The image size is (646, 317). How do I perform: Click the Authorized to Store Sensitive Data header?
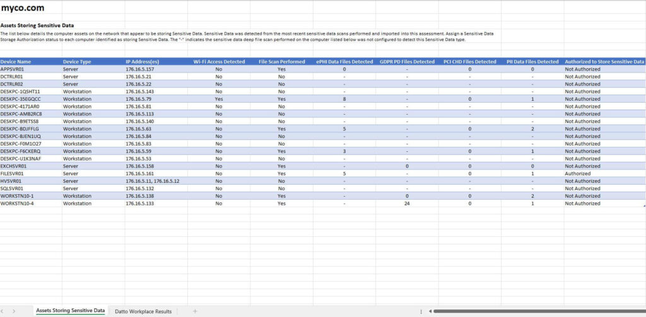(x=604, y=62)
